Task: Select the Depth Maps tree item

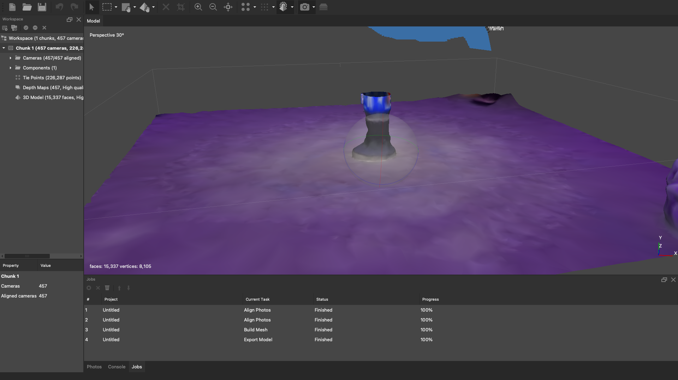Action: click(x=53, y=87)
